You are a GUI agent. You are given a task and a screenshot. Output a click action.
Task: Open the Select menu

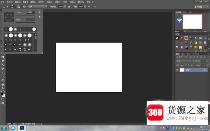pos(49,2)
